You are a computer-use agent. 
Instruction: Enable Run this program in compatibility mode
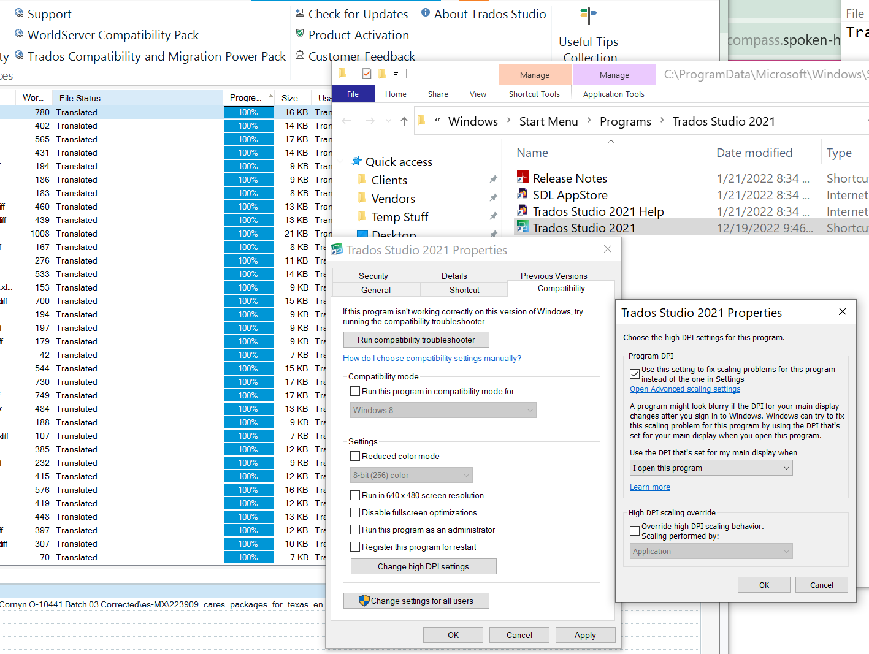point(355,391)
